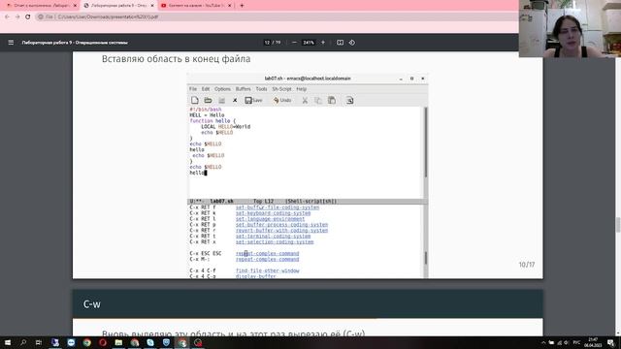Open the PDF viewer sidebar menu
Viewport: 621px width, 349px height.
[11, 43]
